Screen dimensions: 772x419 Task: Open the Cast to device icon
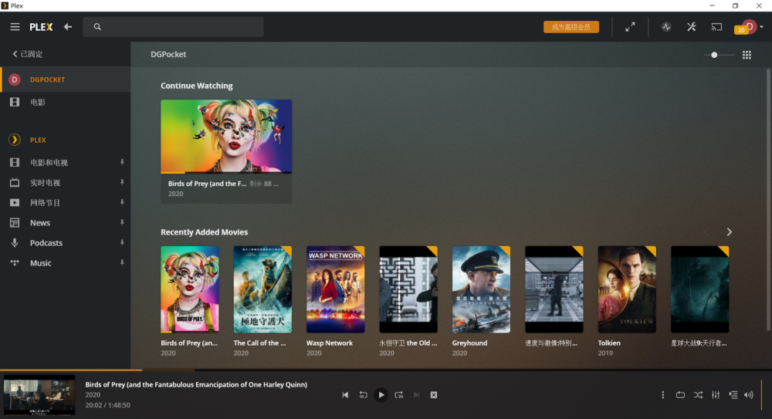pyautogui.click(x=716, y=27)
